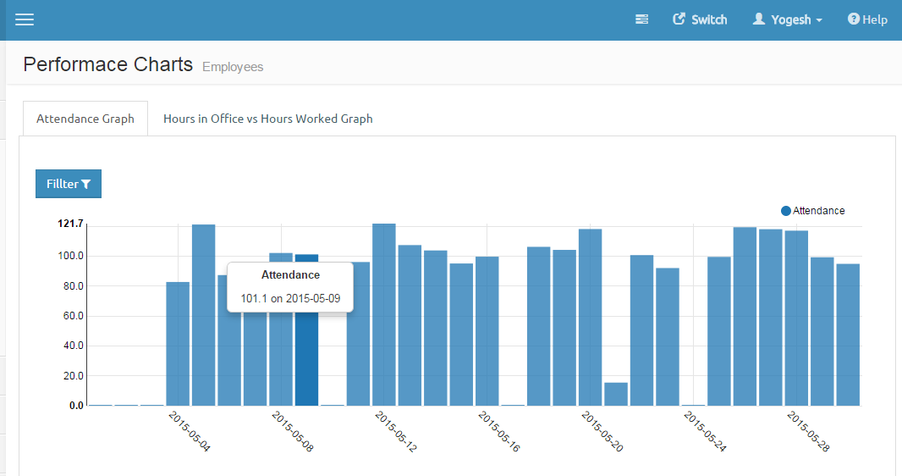This screenshot has width=902, height=476.
Task: Open the Attendance Graph tab
Action: click(85, 119)
